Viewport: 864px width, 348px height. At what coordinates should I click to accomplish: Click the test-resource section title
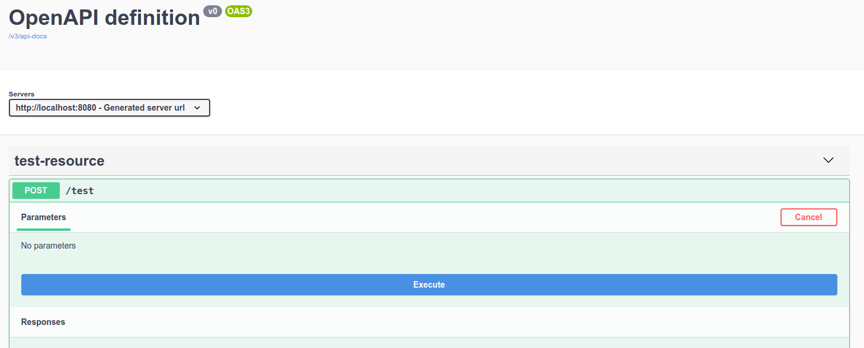[59, 160]
